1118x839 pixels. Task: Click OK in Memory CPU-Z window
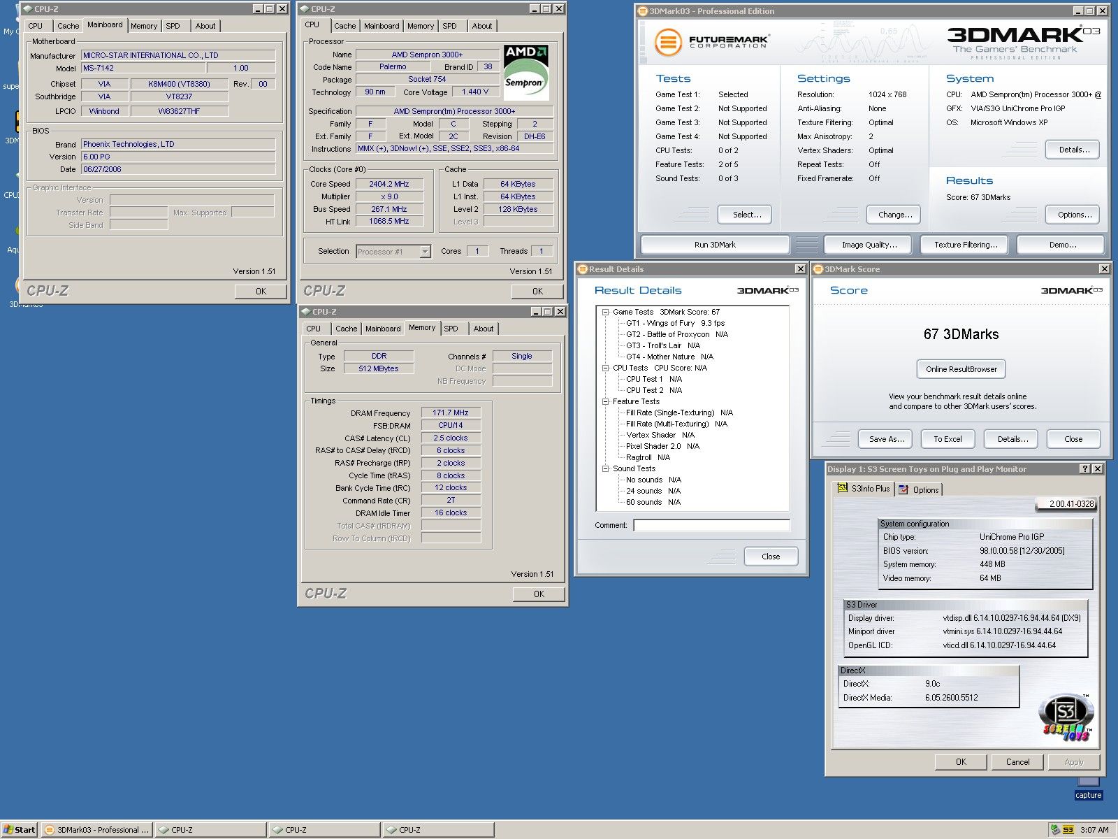[538, 594]
